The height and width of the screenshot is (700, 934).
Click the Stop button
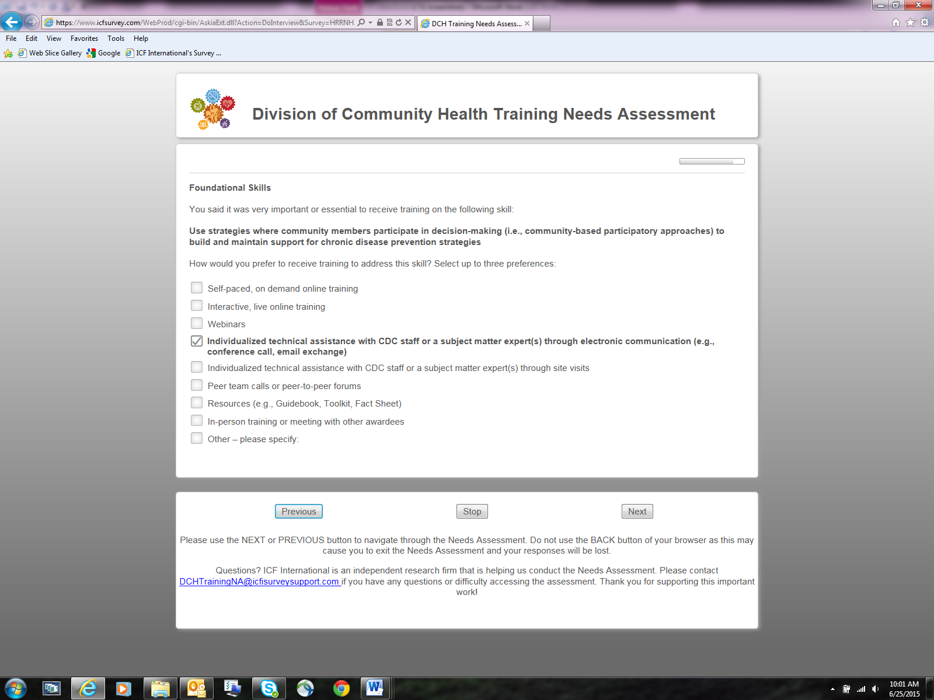click(x=472, y=512)
